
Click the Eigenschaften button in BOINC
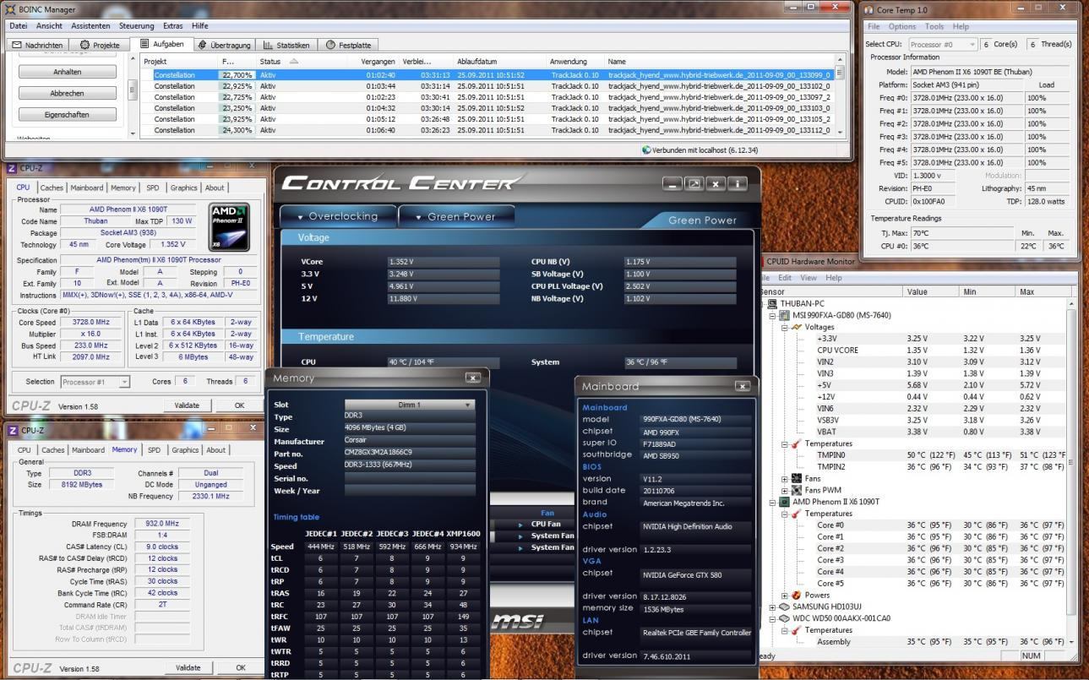(68, 114)
